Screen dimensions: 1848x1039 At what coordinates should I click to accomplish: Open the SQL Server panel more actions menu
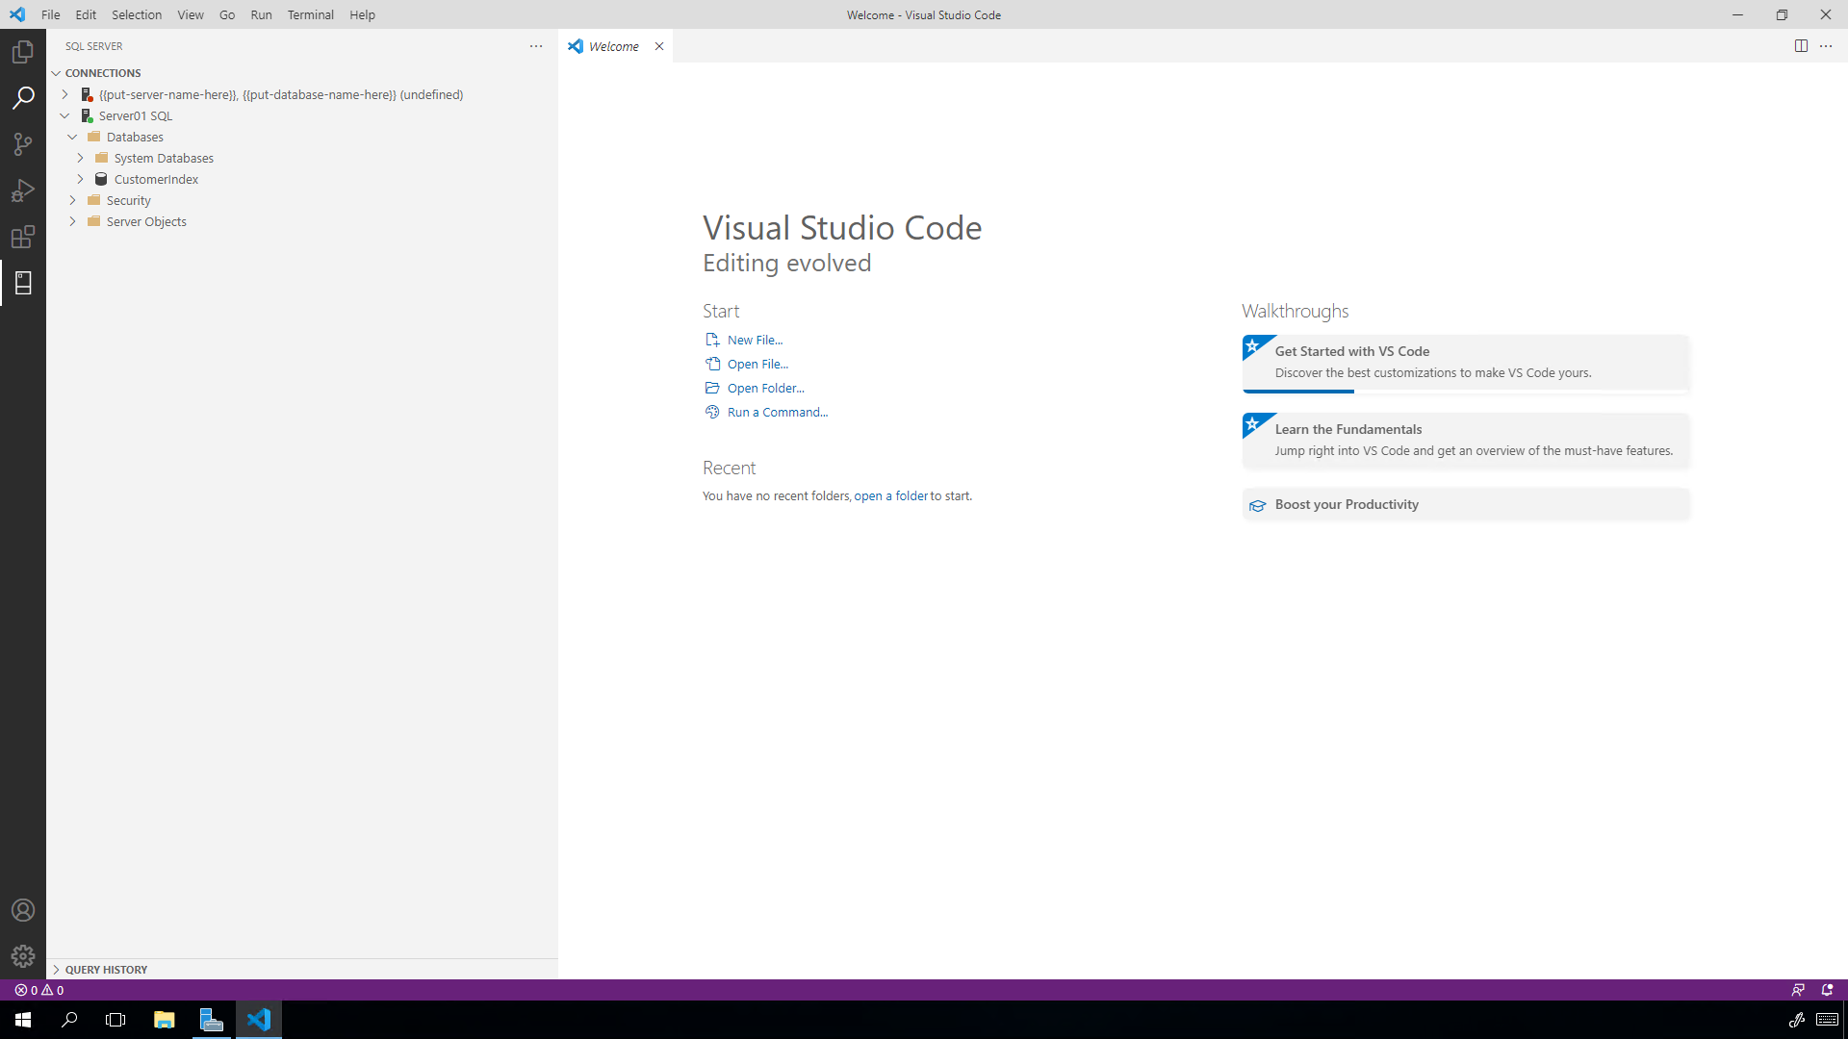coord(535,45)
